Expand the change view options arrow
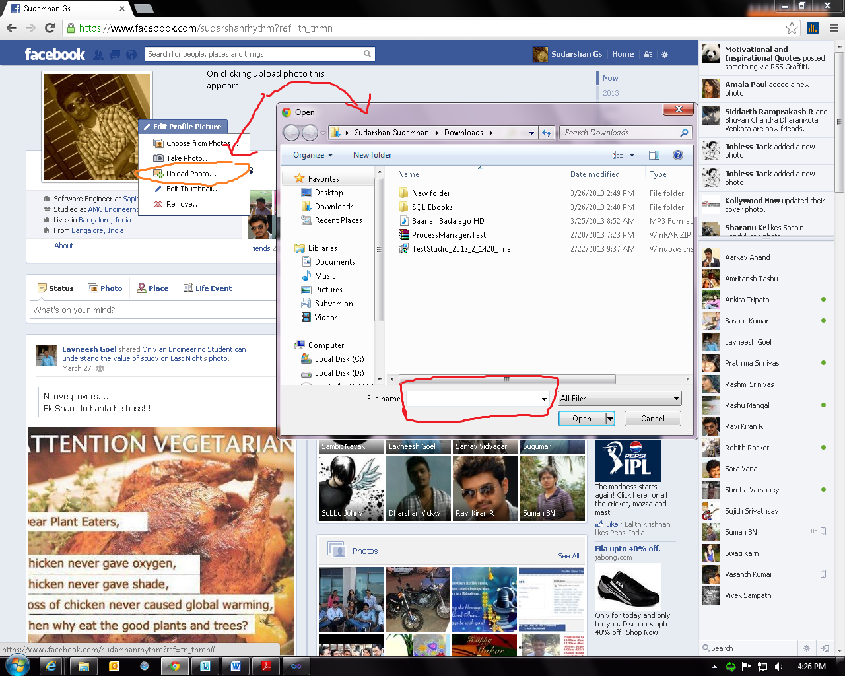Viewport: 845px width, 676px height. tap(632, 155)
